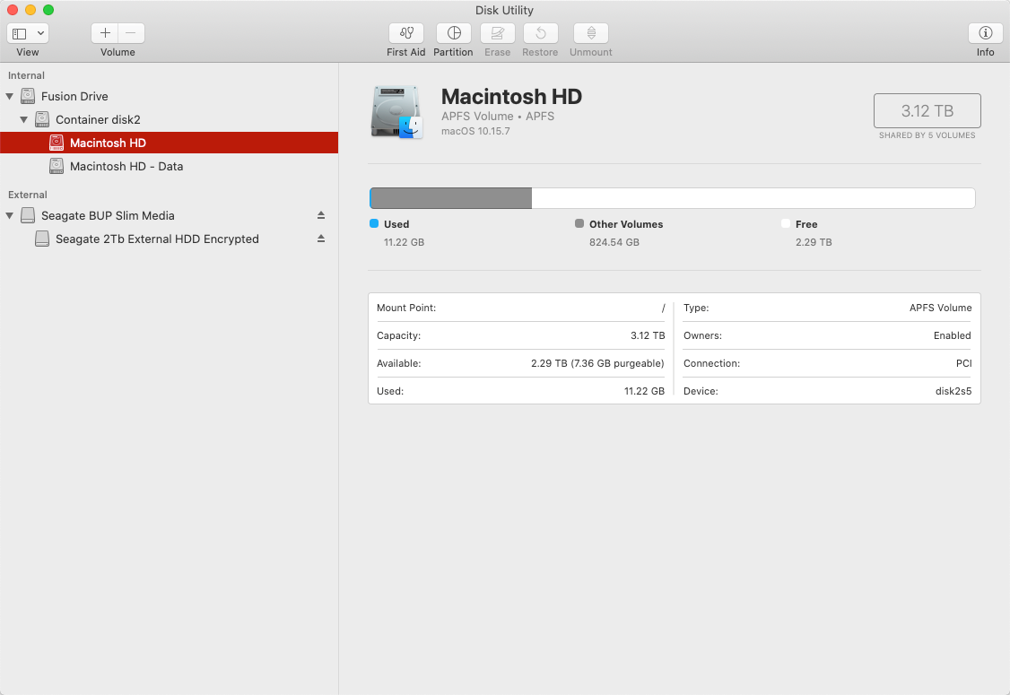Image resolution: width=1010 pixels, height=695 pixels.
Task: Click the macOS 10.15.7 version text
Action: tap(475, 131)
